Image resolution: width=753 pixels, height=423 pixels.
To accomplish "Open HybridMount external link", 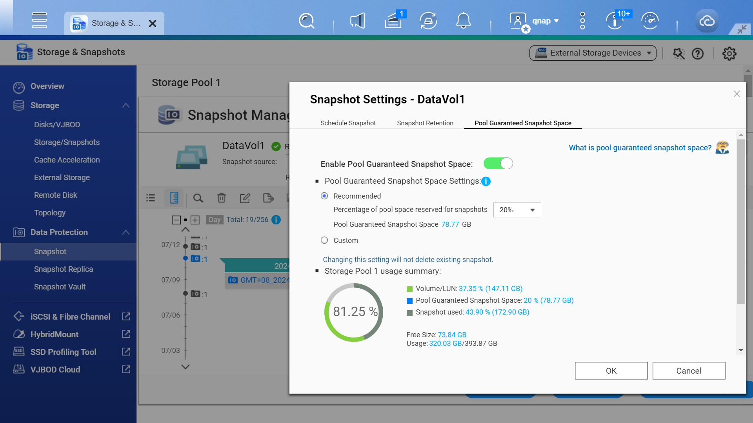I will [126, 334].
